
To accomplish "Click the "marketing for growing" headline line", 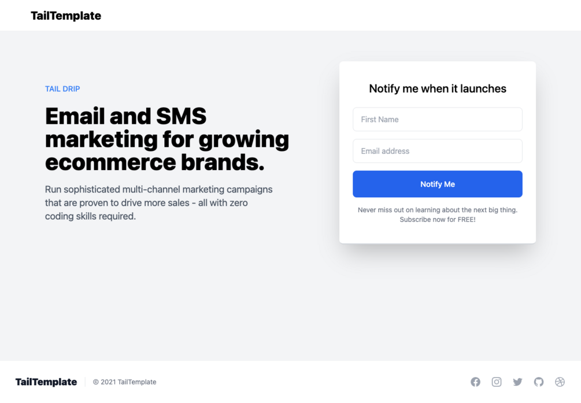I will [167, 139].
